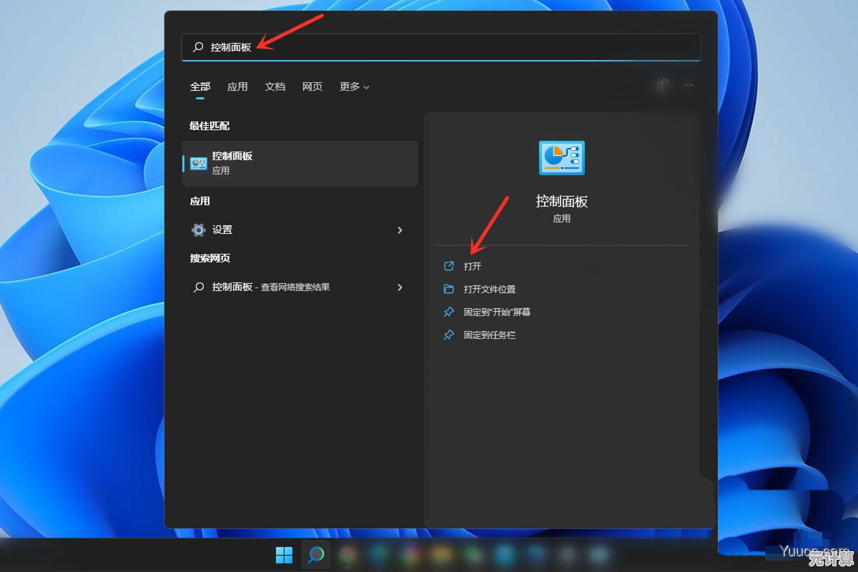Expand the 设置 entry chevron
The width and height of the screenshot is (858, 572).
coord(400,230)
